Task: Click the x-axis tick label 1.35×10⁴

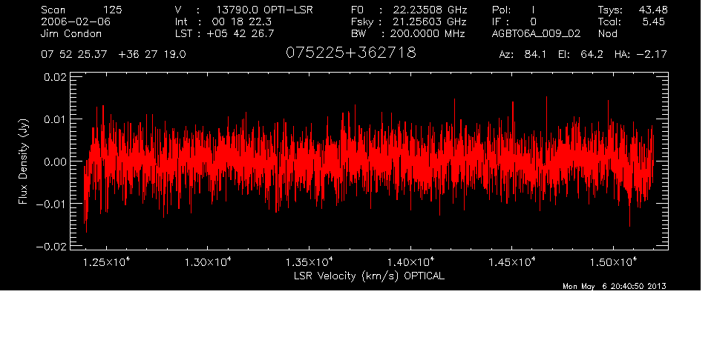Action: [309, 262]
